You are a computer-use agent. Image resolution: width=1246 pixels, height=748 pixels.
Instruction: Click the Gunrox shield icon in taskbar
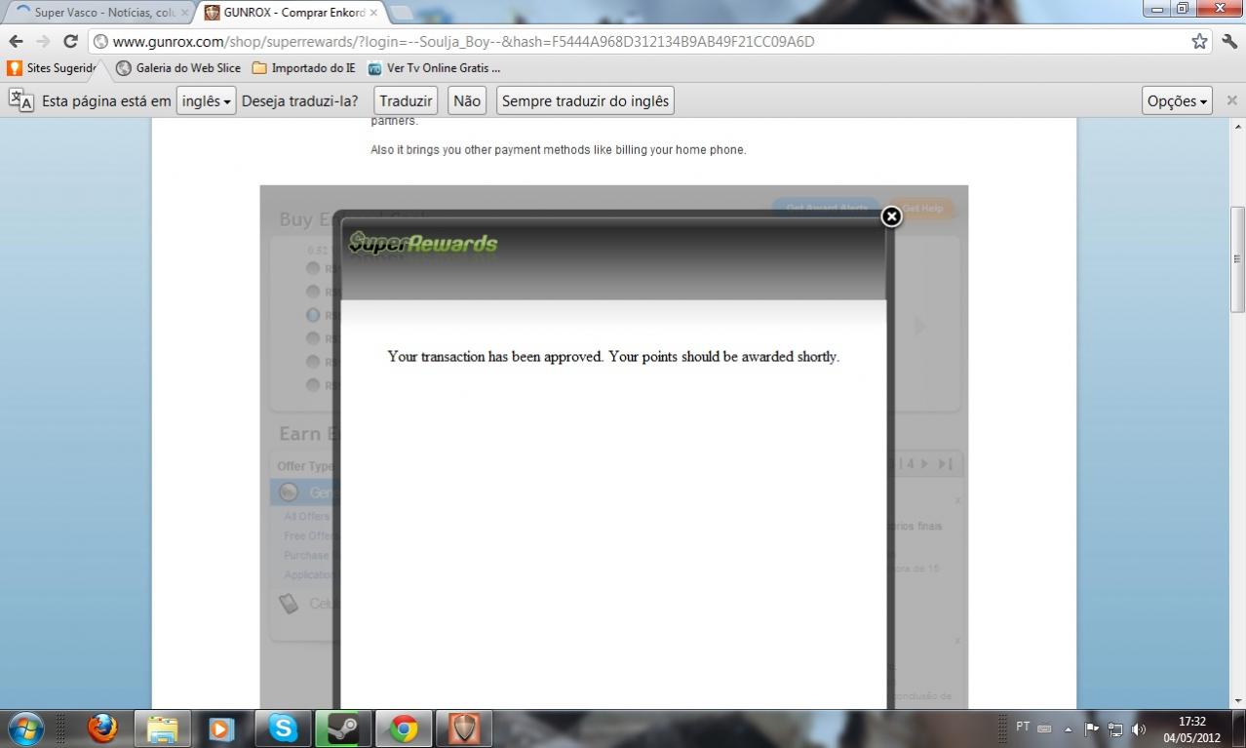[x=463, y=728]
